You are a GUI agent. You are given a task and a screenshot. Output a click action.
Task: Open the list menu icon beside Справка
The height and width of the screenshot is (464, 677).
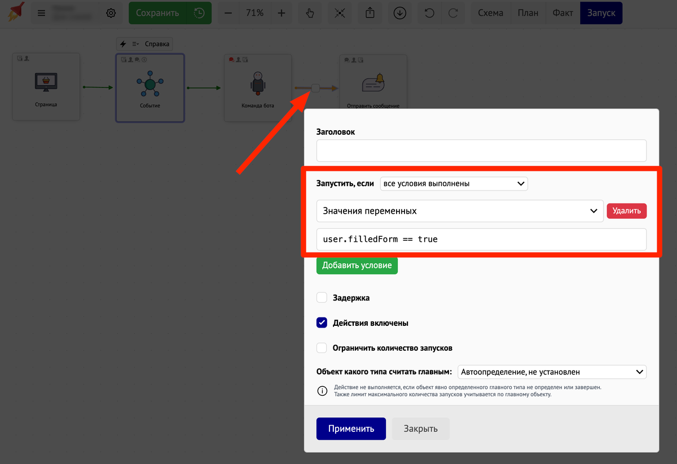point(135,44)
